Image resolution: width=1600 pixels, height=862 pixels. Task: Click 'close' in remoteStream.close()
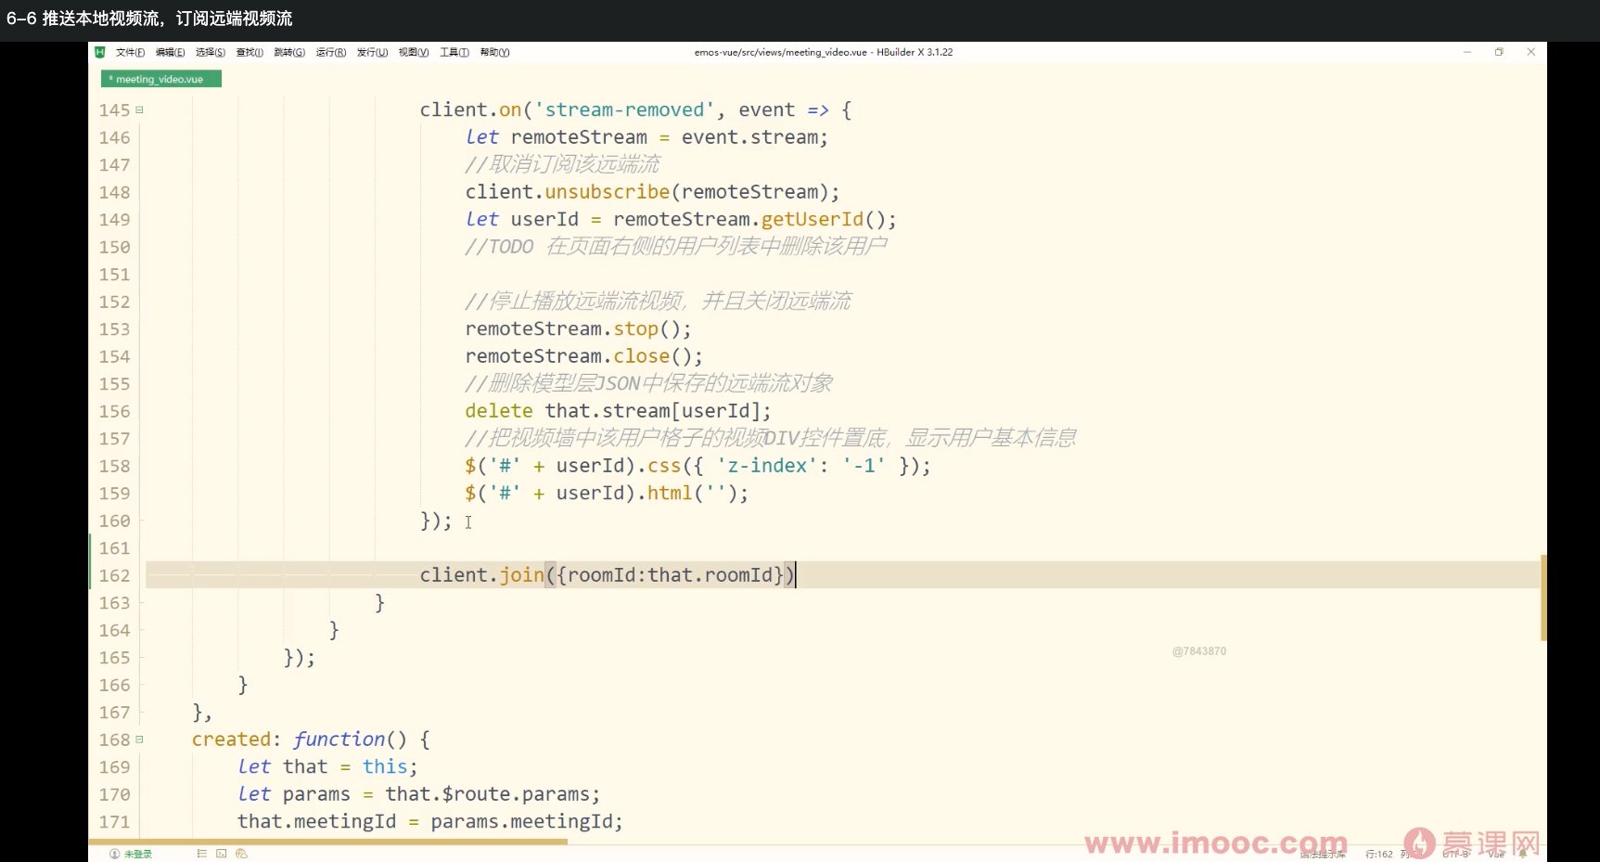click(642, 356)
